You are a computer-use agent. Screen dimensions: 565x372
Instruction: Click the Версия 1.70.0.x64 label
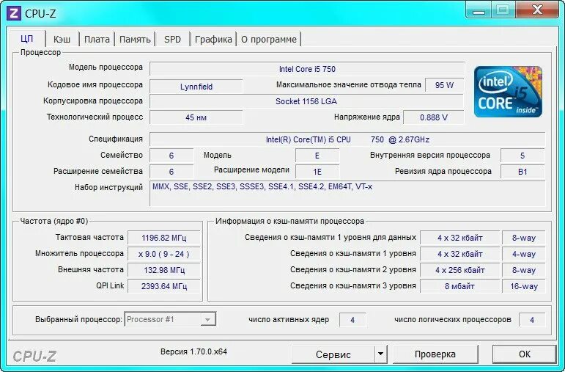194,351
